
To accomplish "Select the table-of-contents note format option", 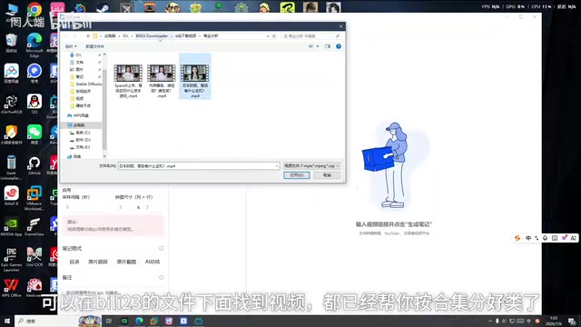I will pos(74,262).
